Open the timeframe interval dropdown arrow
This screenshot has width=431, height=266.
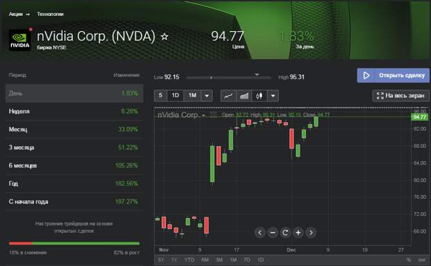[x=206, y=96]
